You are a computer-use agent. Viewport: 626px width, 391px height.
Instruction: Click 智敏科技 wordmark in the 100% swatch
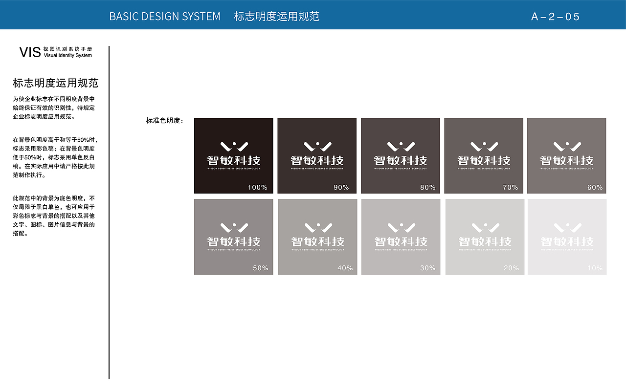click(234, 160)
